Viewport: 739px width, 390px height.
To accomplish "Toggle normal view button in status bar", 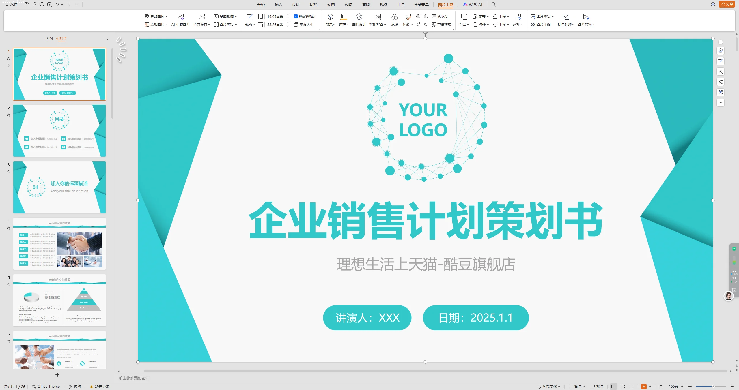I will click(x=613, y=386).
